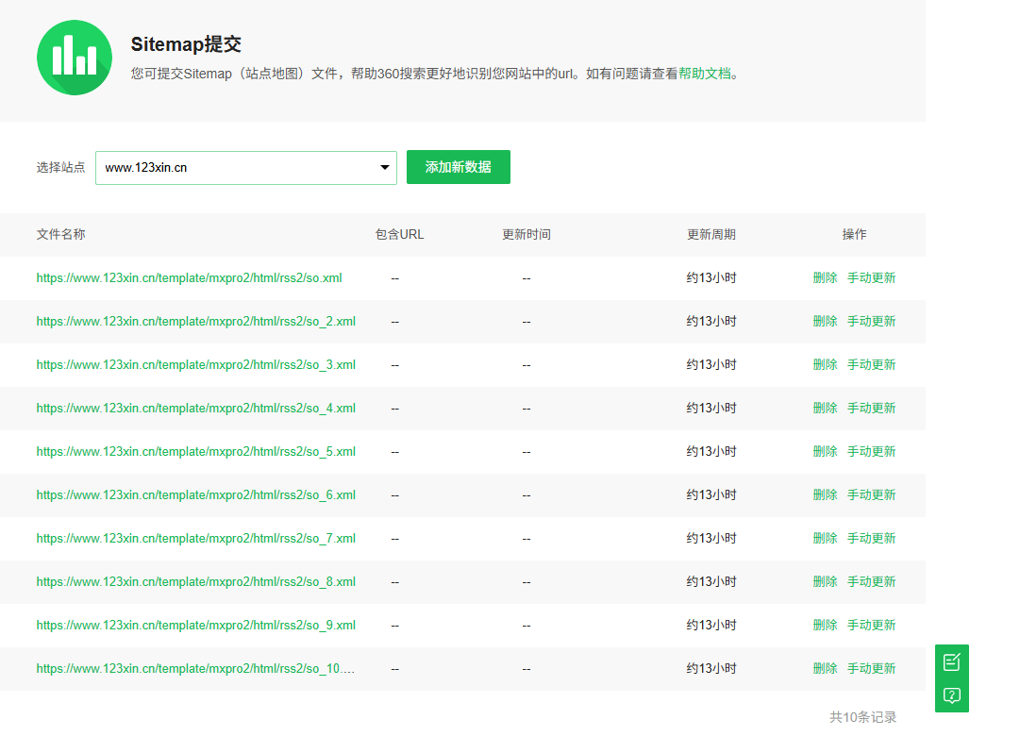The image size is (1020, 753).
Task: Open the so_3.xml sitemap link
Action: (196, 365)
